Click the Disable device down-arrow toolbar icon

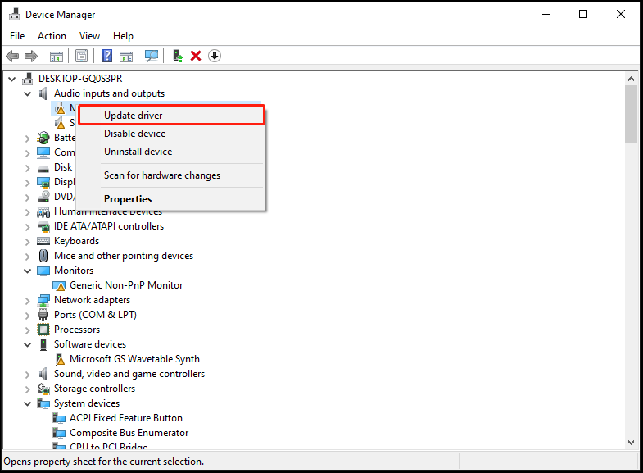[215, 56]
